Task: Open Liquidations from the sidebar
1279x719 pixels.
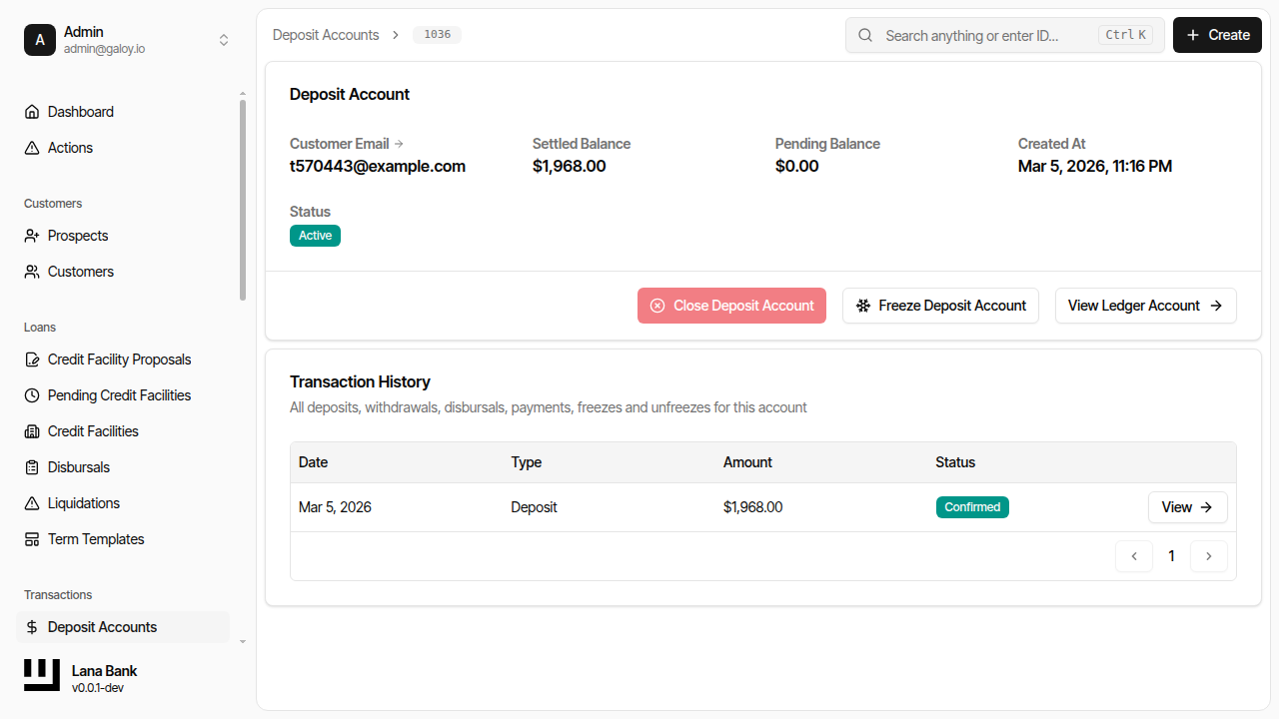Action: click(31, 503)
